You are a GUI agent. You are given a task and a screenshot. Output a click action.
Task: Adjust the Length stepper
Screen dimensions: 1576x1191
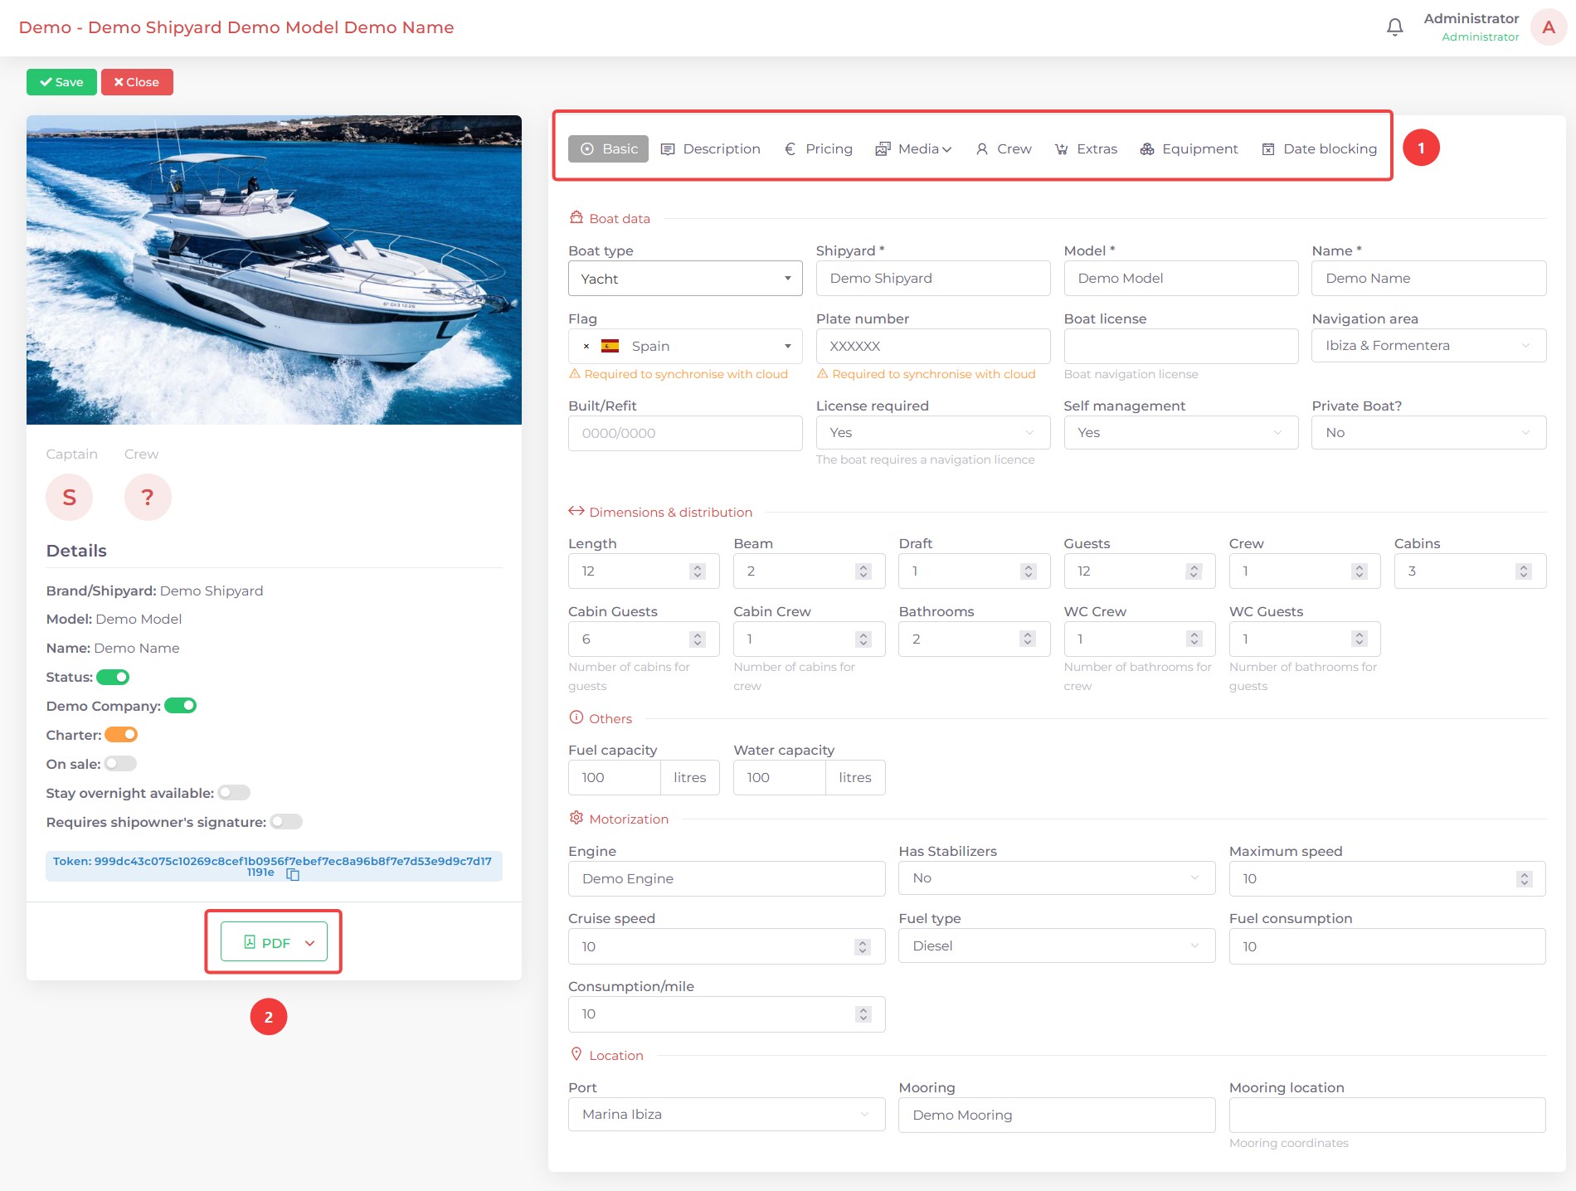click(x=698, y=571)
